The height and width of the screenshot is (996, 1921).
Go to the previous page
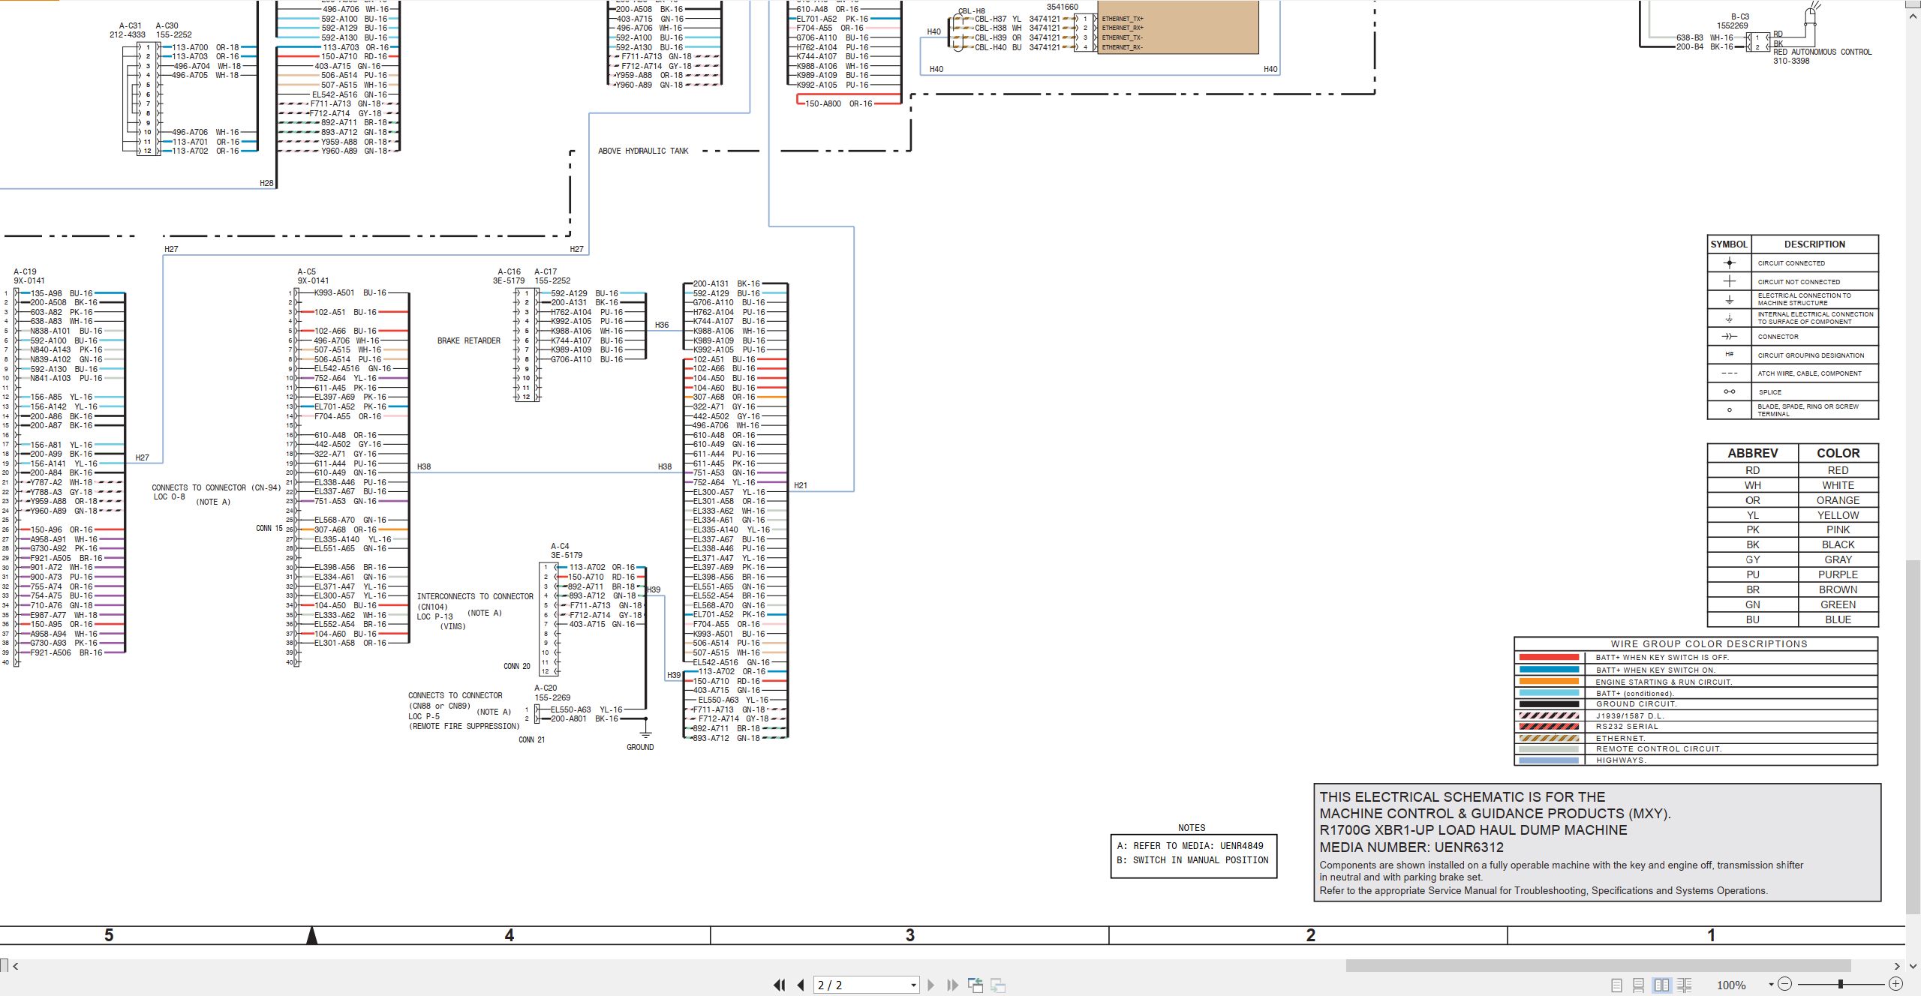tap(801, 985)
